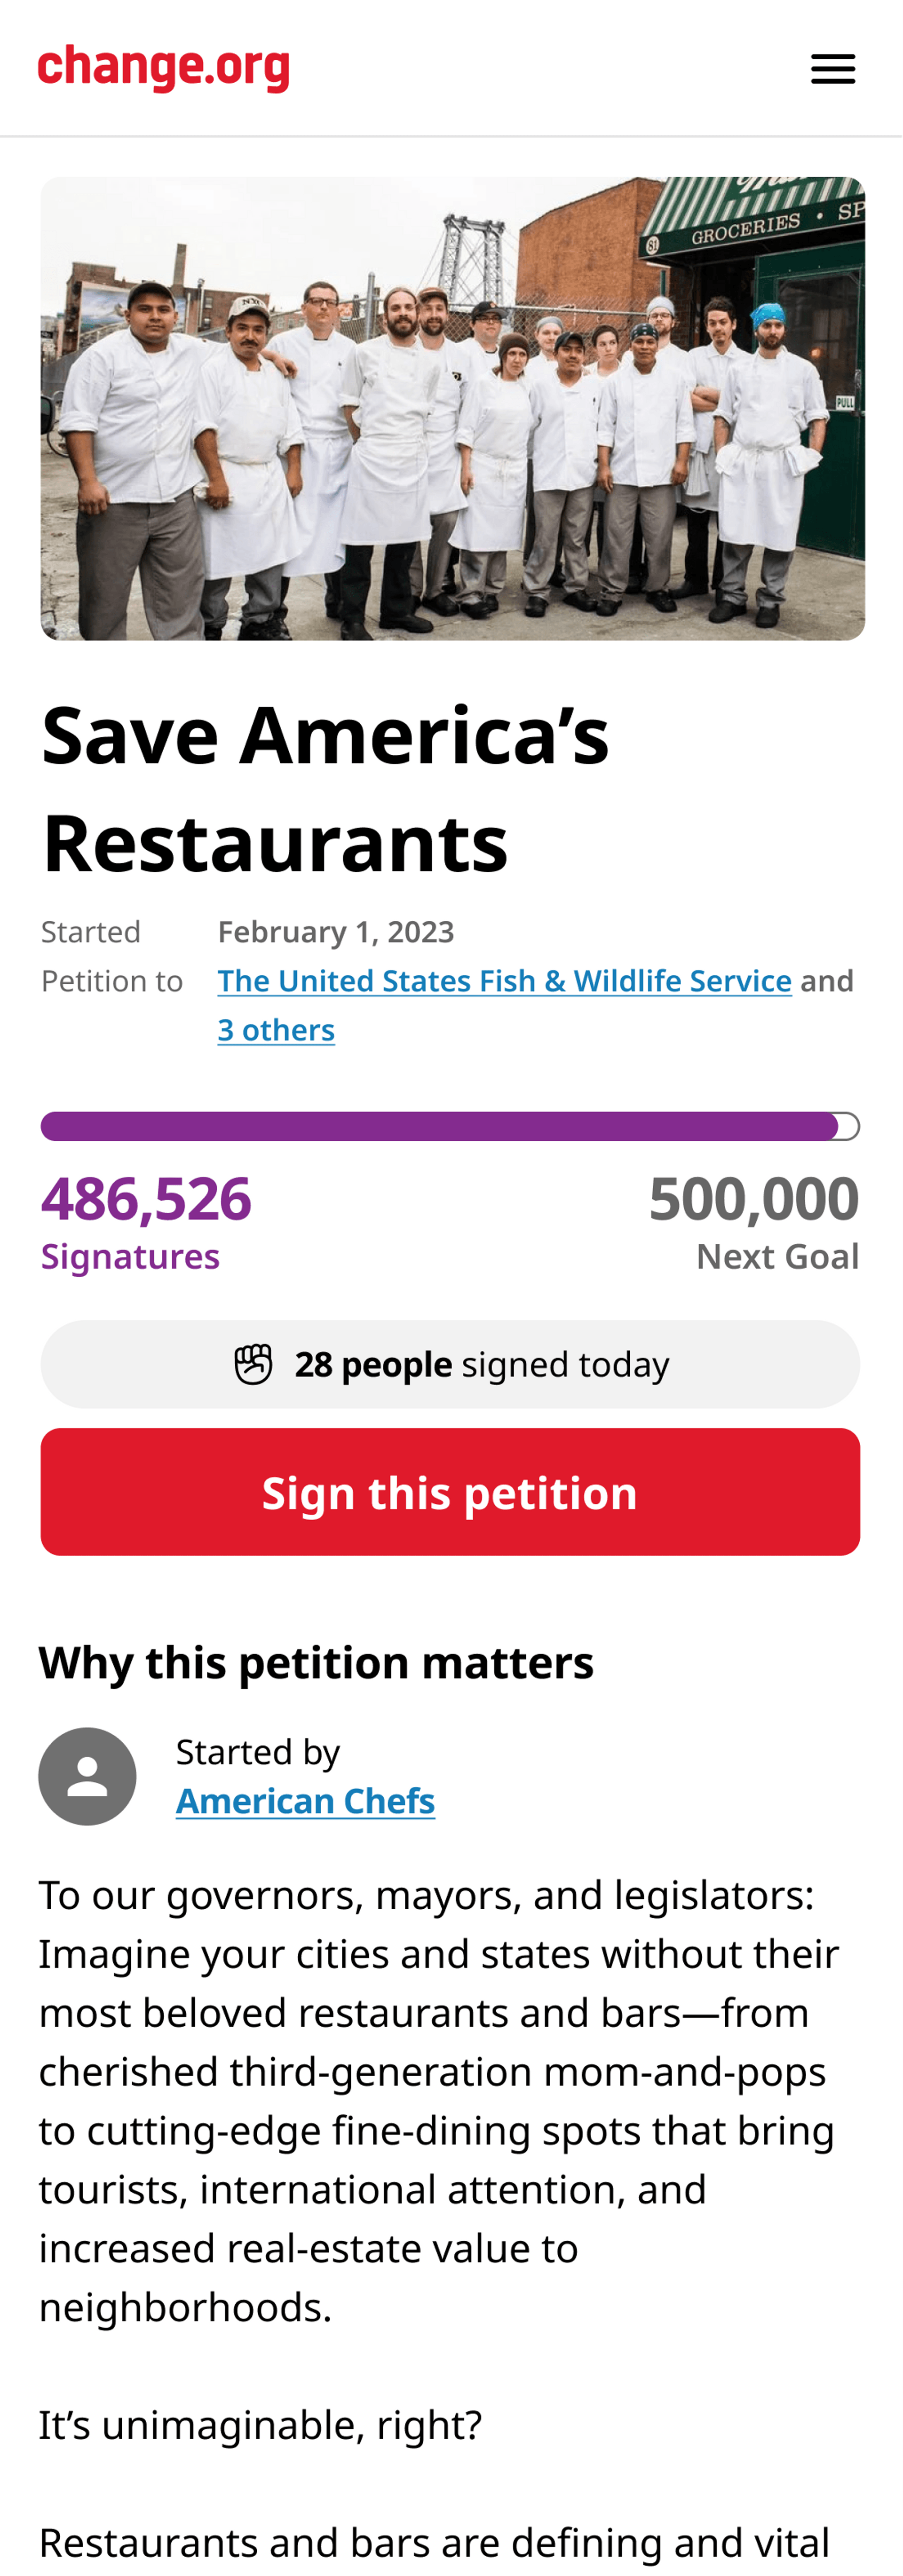
Task: Click the raised fist icon
Action: (253, 1364)
